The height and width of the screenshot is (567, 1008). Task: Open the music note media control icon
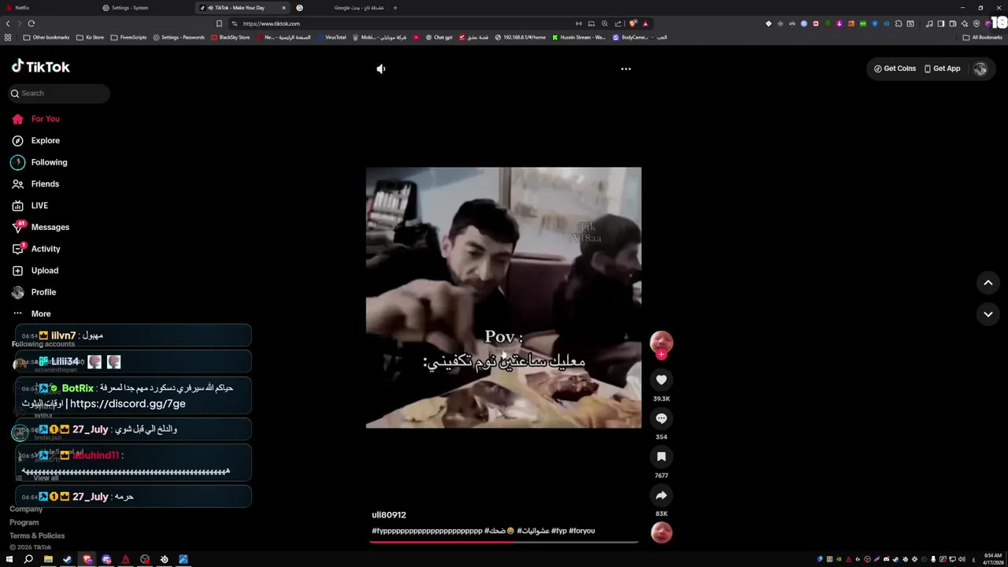(x=929, y=24)
